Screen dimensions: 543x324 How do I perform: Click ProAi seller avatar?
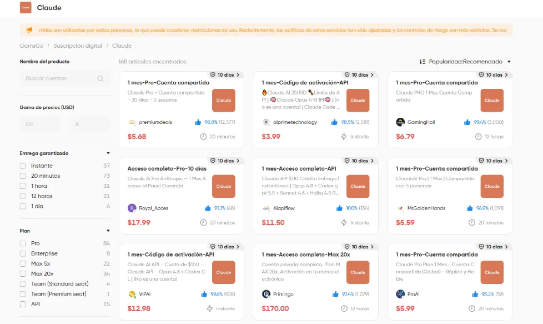[x=400, y=294]
